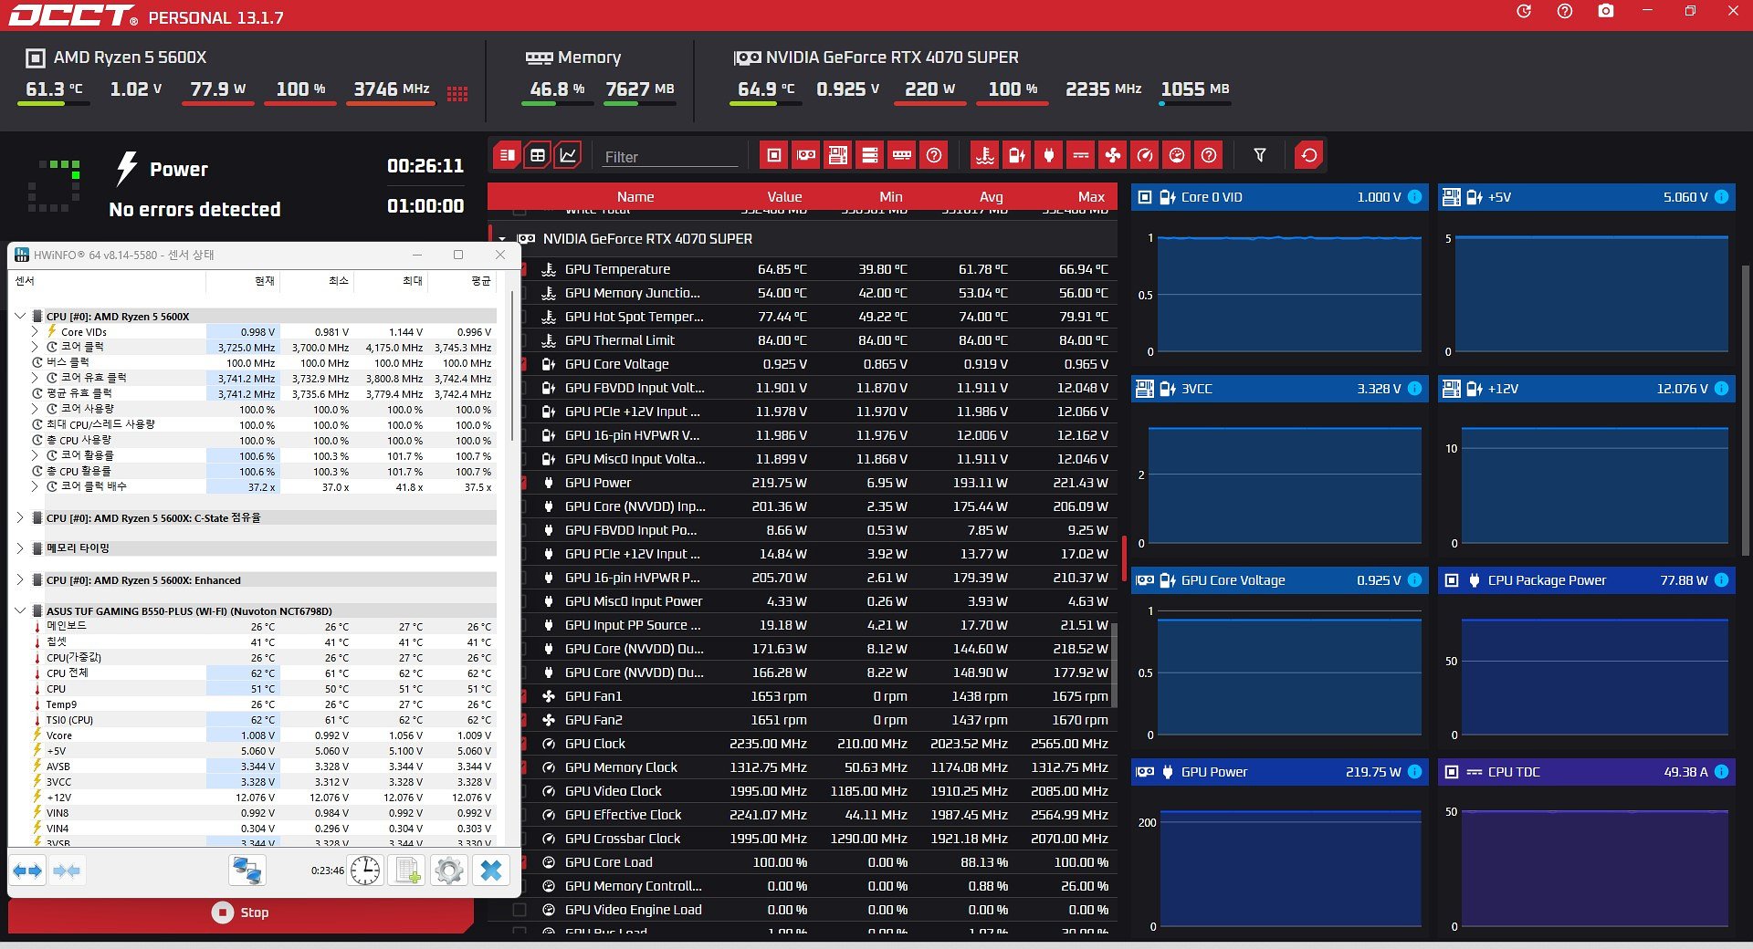Screen dimensions: 1753x949
Task: Toggle GPU Video Engine Load checkbox
Action: click(x=520, y=910)
